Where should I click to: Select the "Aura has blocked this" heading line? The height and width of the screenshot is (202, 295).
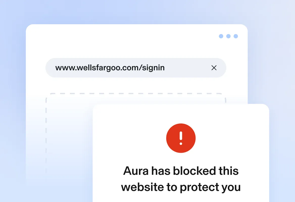(181, 171)
